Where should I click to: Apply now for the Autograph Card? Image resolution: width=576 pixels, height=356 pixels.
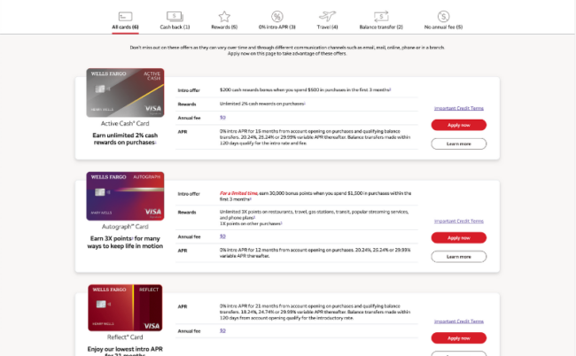(x=458, y=237)
